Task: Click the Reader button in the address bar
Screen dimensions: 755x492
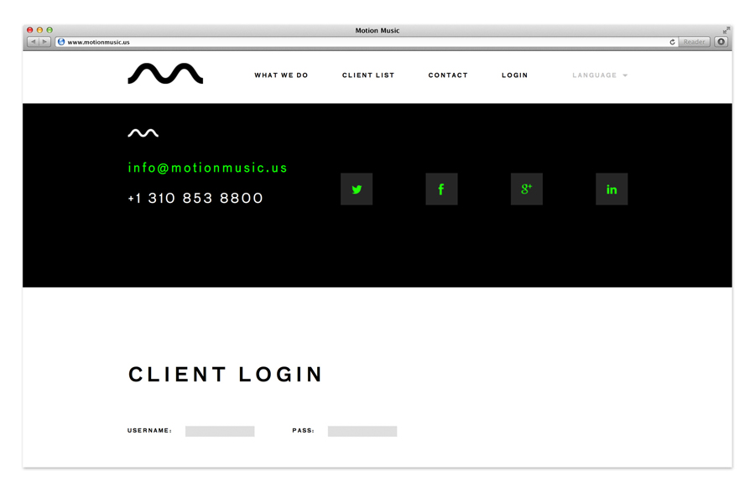Action: click(694, 42)
